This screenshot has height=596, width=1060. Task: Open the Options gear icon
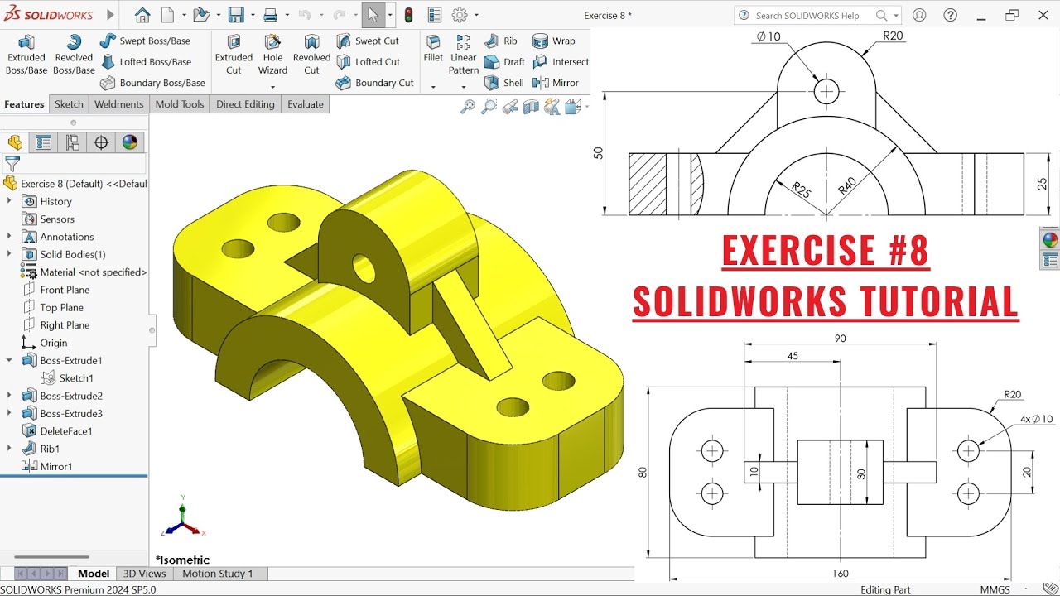460,15
